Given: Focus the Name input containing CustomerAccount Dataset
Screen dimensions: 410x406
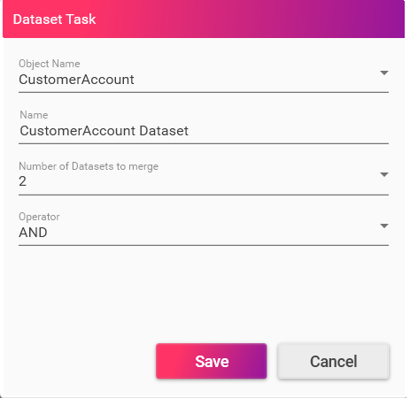Looking at the screenshot, I should [204, 131].
